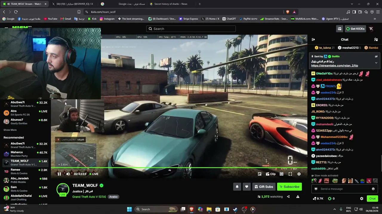The width and height of the screenshot is (382, 214).
Task: Open the Get KICKs button
Action: (x=355, y=29)
